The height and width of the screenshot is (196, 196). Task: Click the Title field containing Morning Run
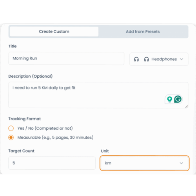66,58
